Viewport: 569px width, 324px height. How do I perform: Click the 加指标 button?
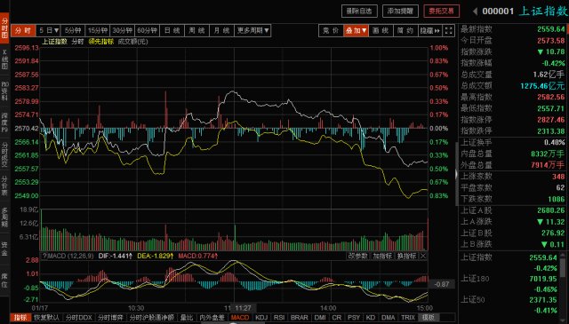[382, 256]
